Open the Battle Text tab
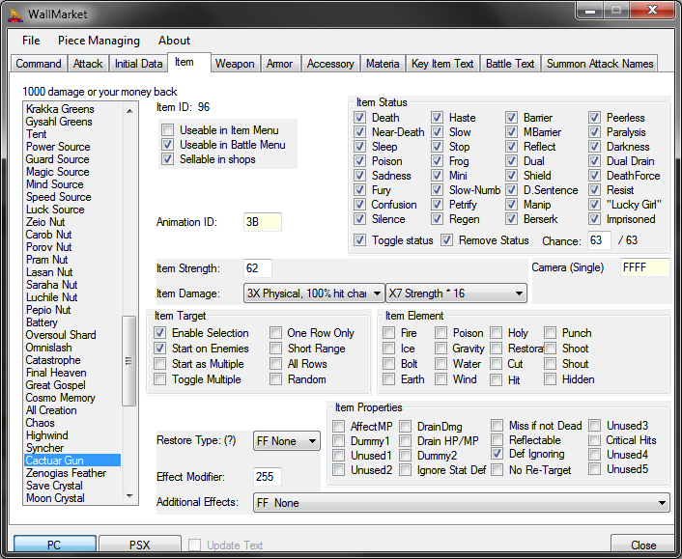 [510, 64]
